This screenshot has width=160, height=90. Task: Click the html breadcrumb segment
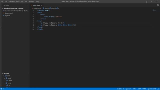pos(46,8)
